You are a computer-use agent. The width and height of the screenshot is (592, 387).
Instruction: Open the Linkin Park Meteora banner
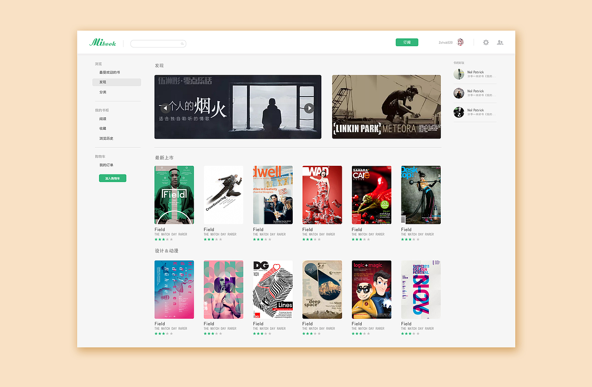pyautogui.click(x=386, y=107)
